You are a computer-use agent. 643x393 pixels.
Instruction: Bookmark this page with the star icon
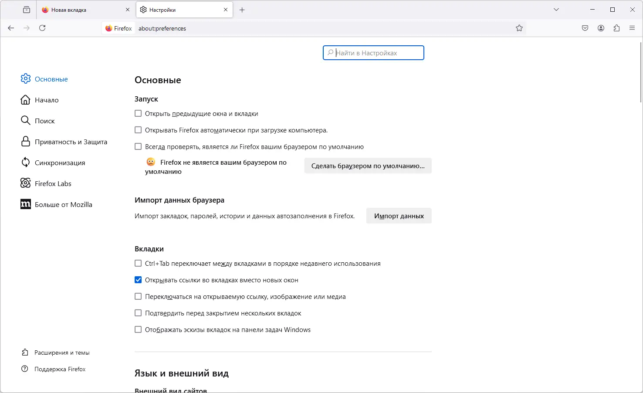point(519,28)
